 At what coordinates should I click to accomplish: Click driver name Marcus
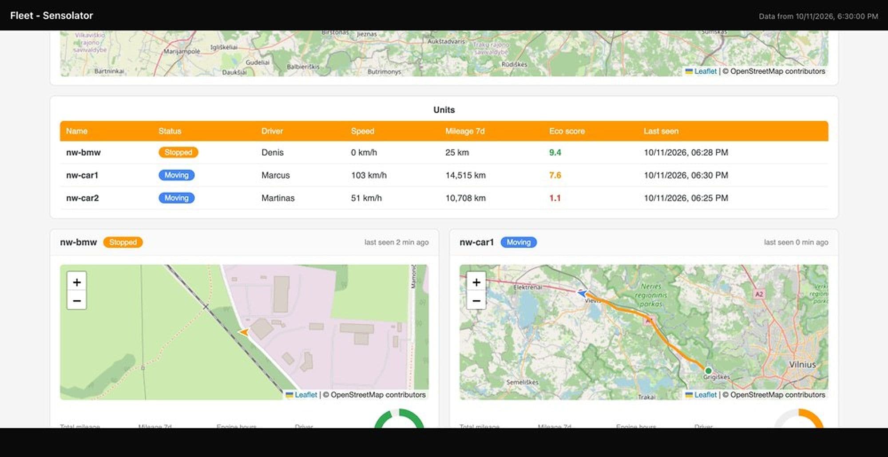275,175
